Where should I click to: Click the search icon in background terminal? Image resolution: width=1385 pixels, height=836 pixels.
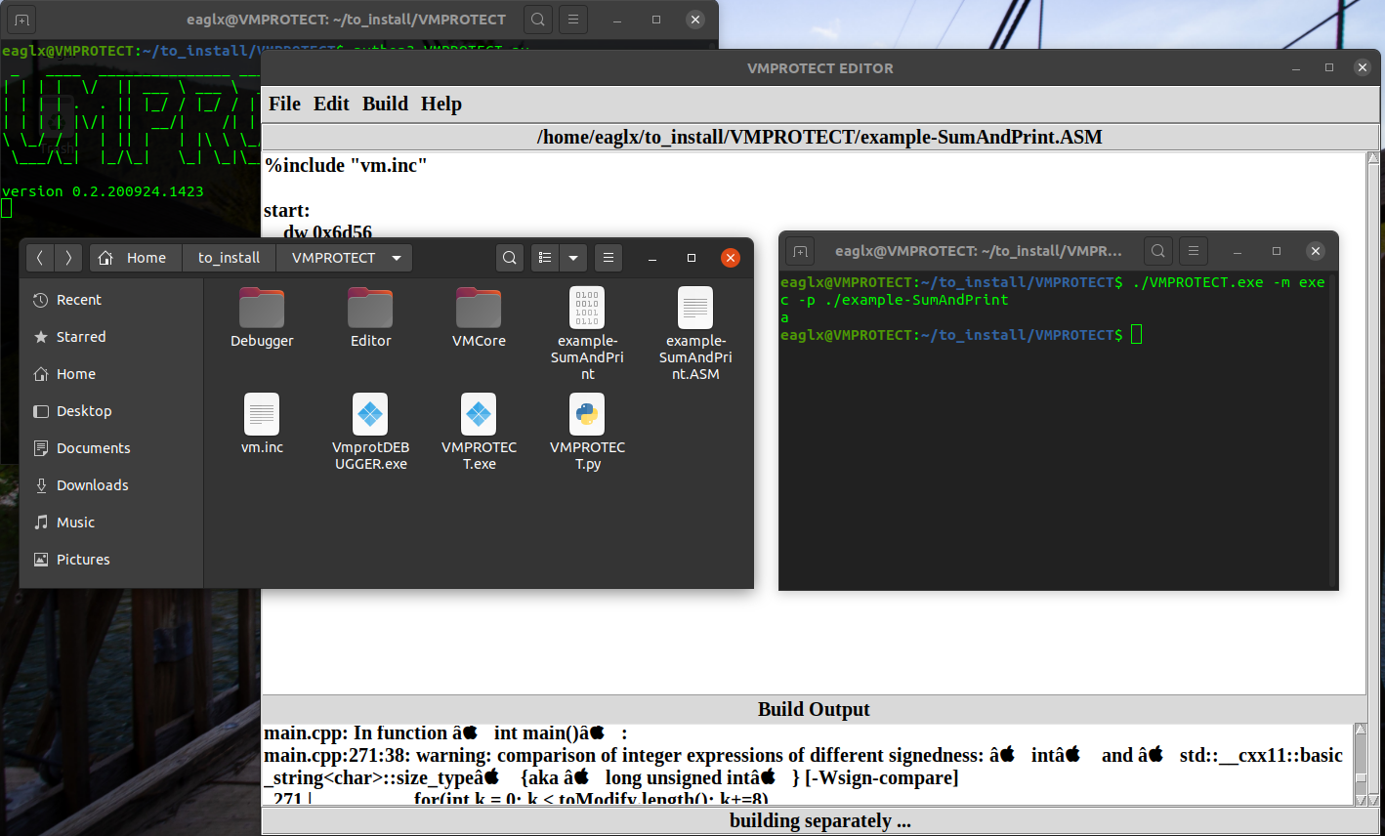point(538,20)
